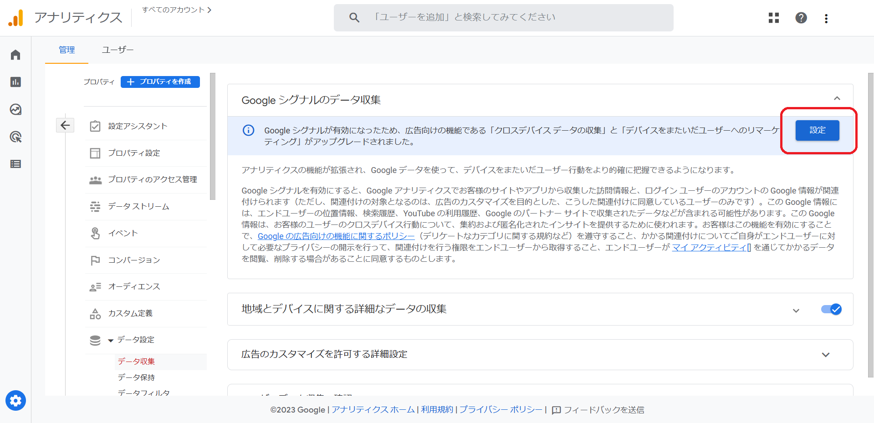The image size is (874, 423).
Task: Toggle 地域とデバイス detailed data collection switch
Action: [831, 309]
